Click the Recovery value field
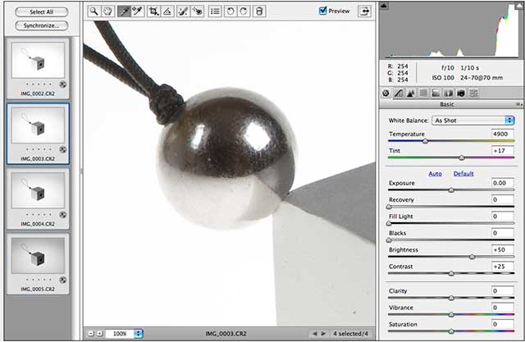Screen dimensions: 525x342 [x=503, y=200]
